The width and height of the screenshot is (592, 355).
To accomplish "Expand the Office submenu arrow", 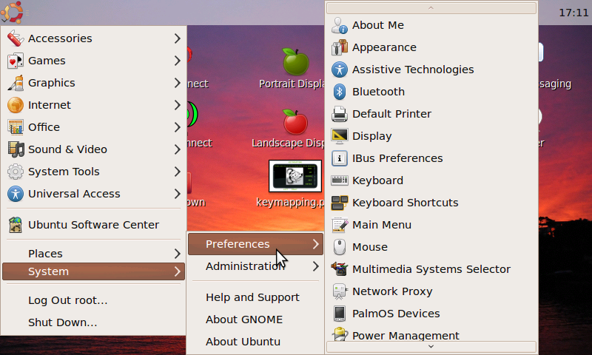I will (x=177, y=127).
